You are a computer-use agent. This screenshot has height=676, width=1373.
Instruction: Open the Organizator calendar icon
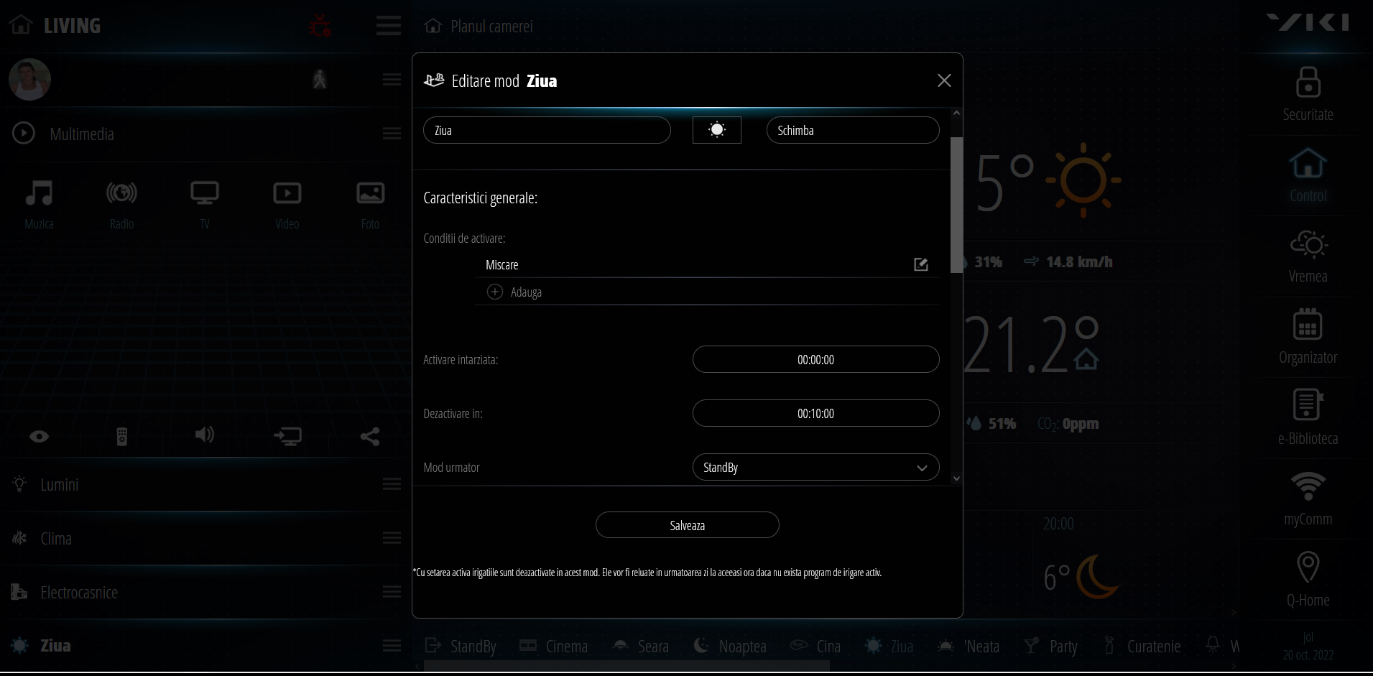pos(1308,326)
